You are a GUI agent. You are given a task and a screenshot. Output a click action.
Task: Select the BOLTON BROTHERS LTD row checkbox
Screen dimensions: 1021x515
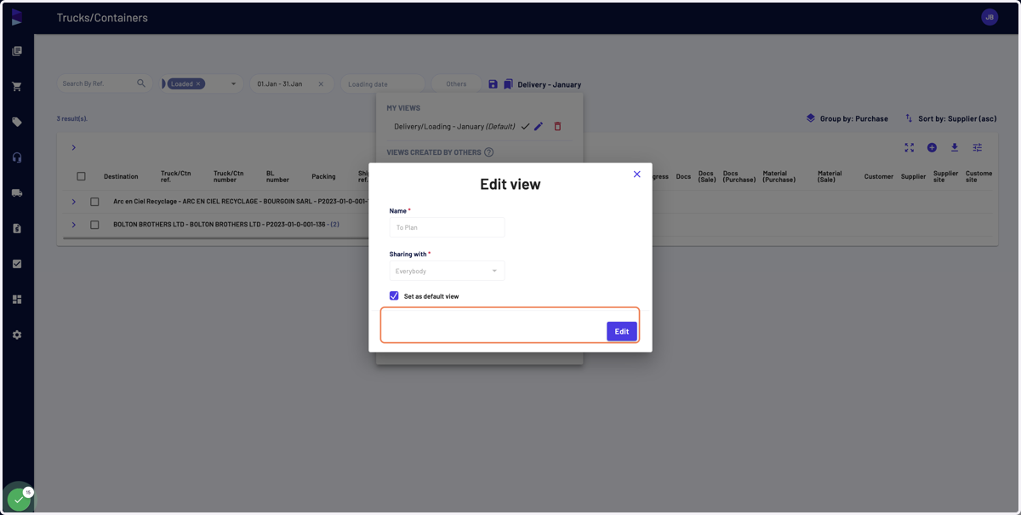click(x=94, y=225)
